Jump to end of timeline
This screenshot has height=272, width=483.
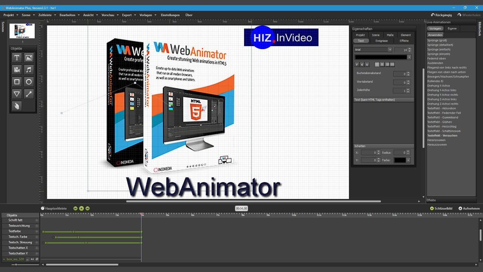(88, 208)
